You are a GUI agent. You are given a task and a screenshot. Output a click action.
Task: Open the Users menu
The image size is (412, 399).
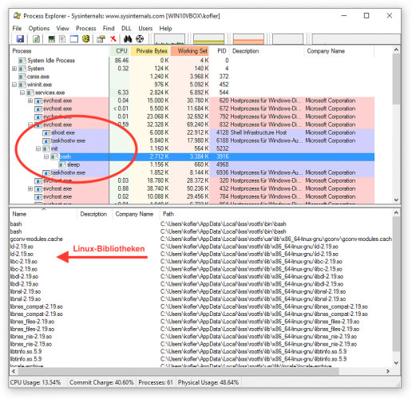145,29
